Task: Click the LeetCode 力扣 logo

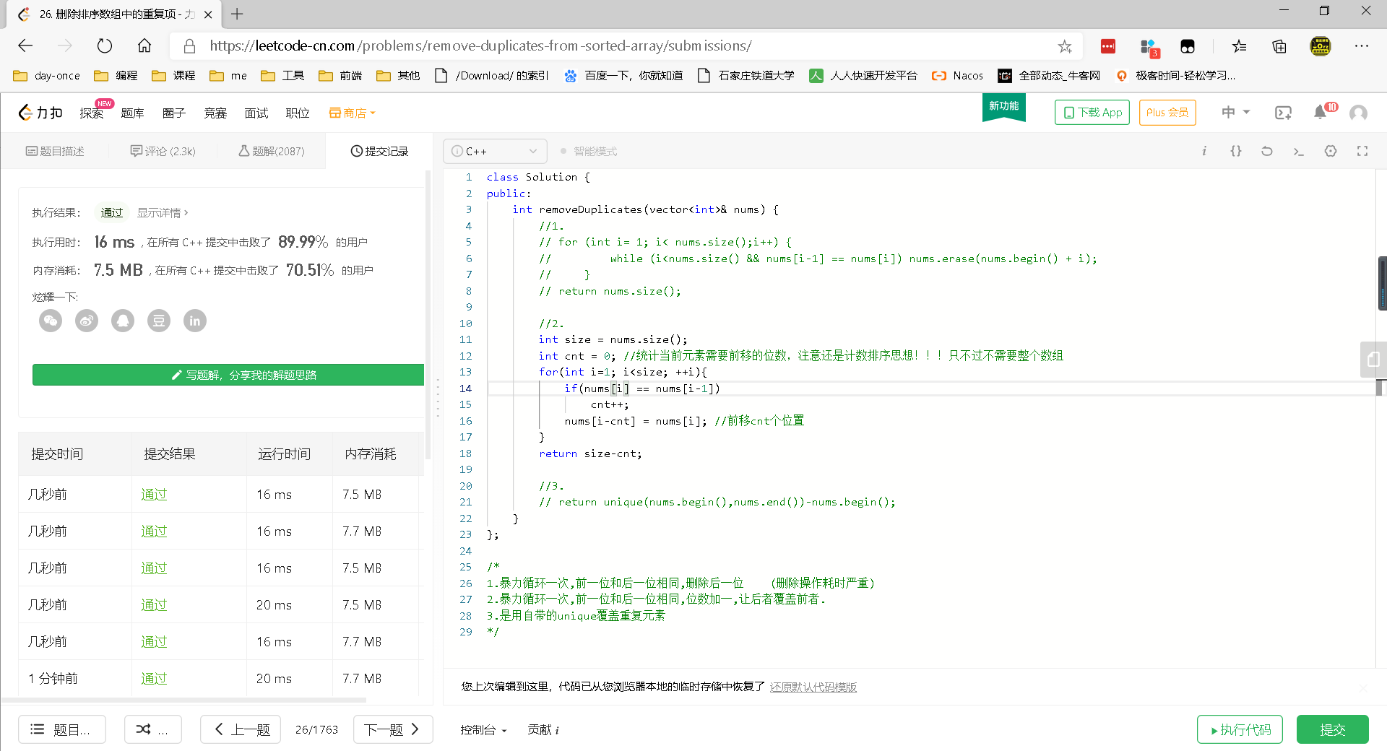Action: (40, 113)
